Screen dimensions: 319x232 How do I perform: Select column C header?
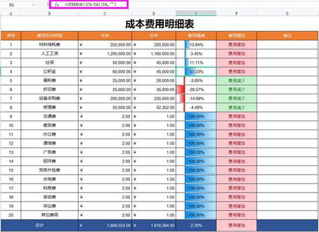(x=105, y=13)
